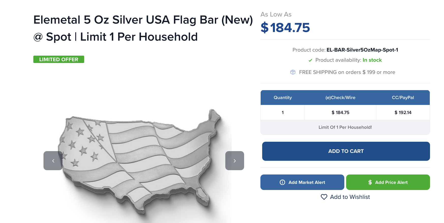Click the free shipping box icon
Screen dimensions: 444x223
[293, 72]
